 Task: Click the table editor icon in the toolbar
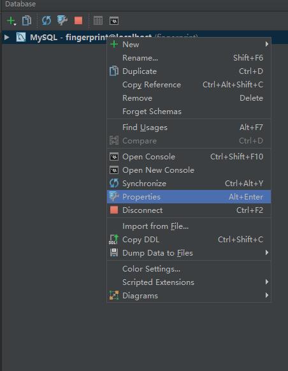click(x=98, y=20)
